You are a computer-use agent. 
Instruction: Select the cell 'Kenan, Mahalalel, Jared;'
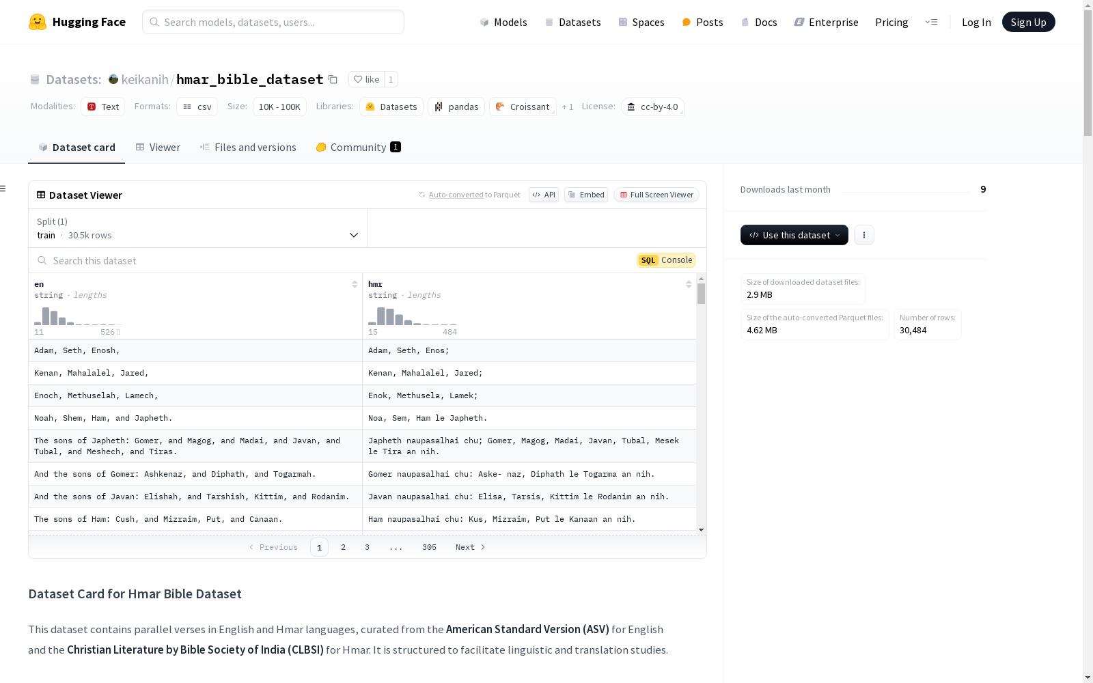coord(529,373)
